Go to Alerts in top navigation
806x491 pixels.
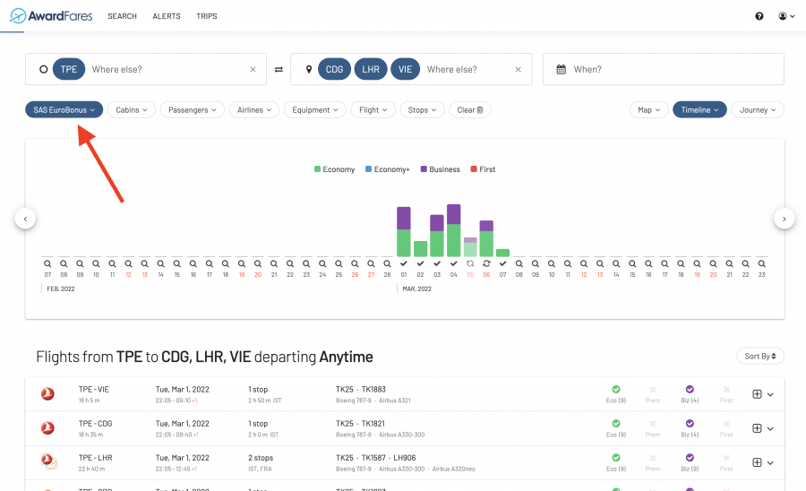pyautogui.click(x=167, y=16)
